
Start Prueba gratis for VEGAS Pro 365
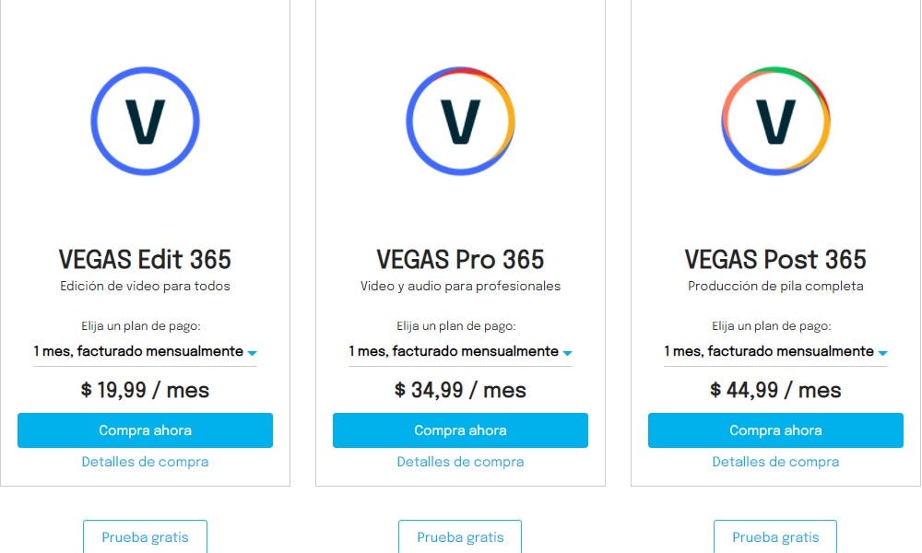pos(460,537)
